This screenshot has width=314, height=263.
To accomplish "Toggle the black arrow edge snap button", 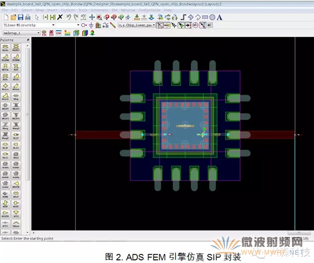I will [x=188, y=25].
